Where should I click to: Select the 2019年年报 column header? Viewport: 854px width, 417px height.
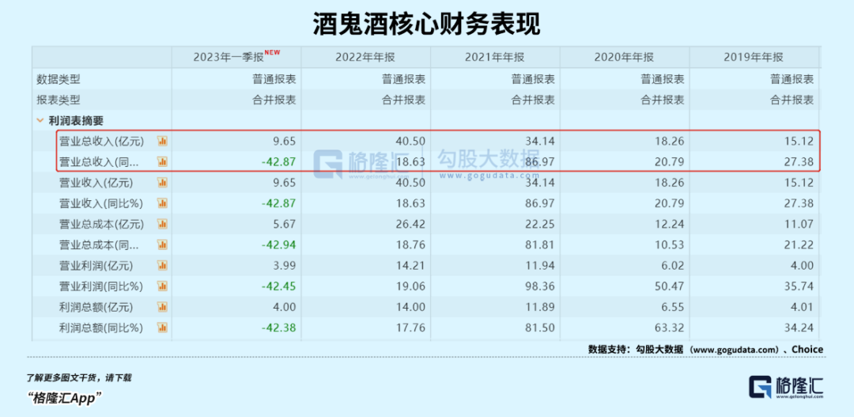coord(754,57)
